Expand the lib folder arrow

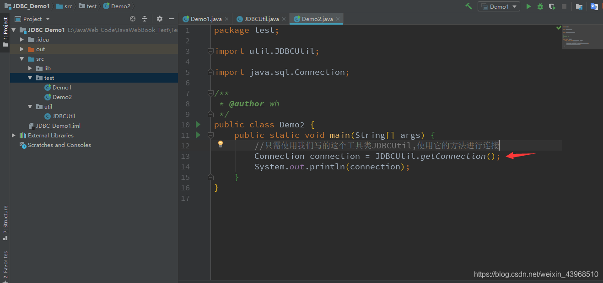(30, 68)
